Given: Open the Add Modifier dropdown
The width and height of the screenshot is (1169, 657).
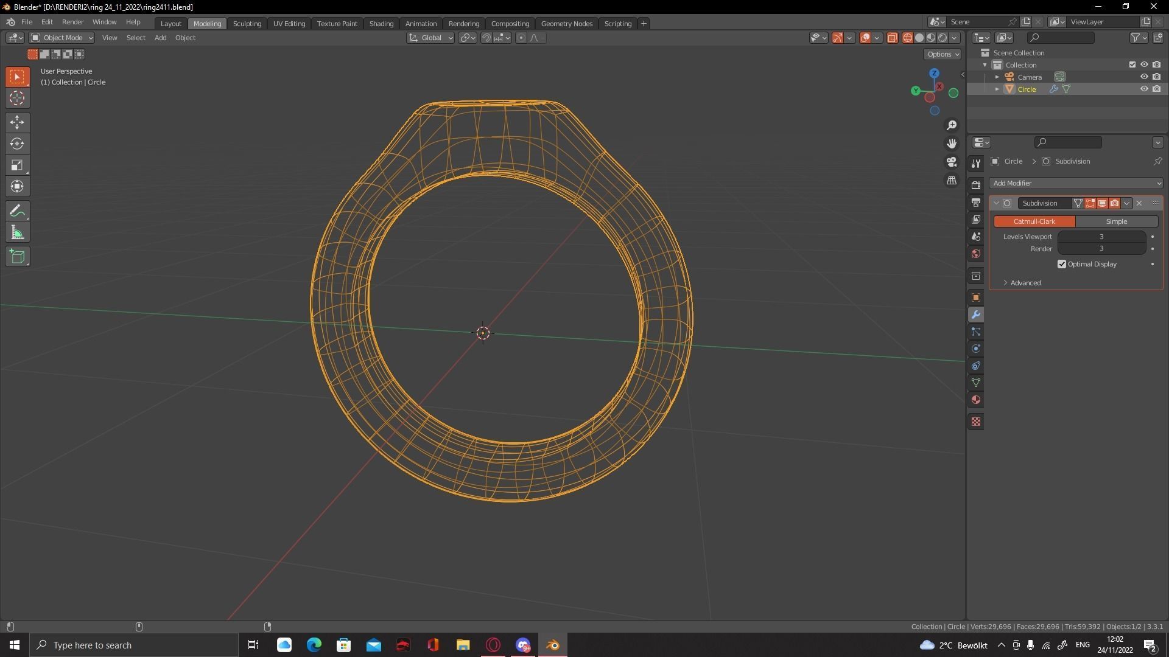Looking at the screenshot, I should pyautogui.click(x=1076, y=183).
